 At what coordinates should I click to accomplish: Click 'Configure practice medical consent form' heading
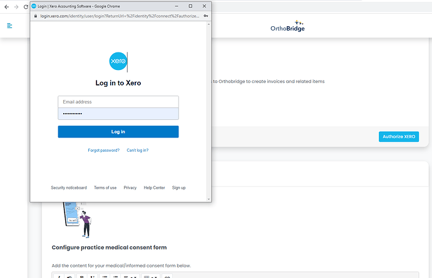pyautogui.click(x=109, y=247)
